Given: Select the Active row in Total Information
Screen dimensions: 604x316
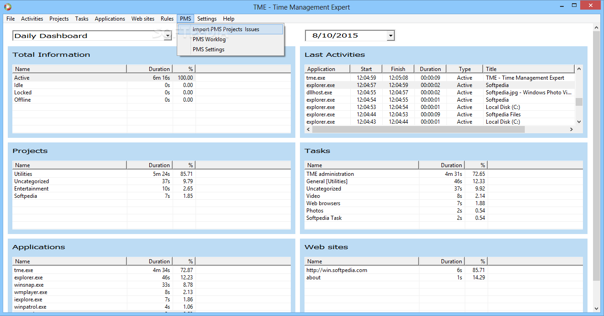Looking at the screenshot, I should (x=151, y=78).
